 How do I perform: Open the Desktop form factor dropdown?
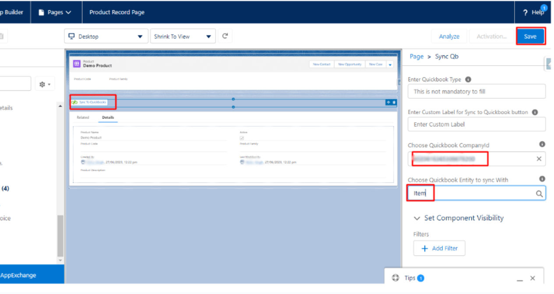pos(106,36)
